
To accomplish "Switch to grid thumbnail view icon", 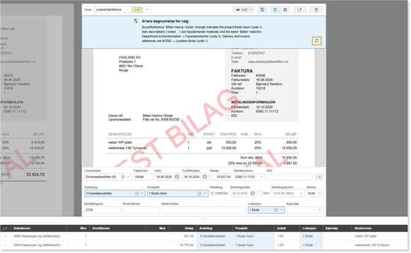I will [x=285, y=10].
